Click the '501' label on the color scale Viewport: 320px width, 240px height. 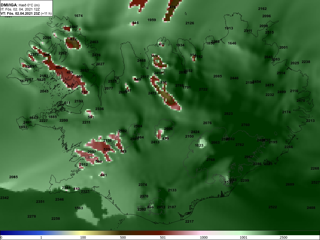[163, 237]
